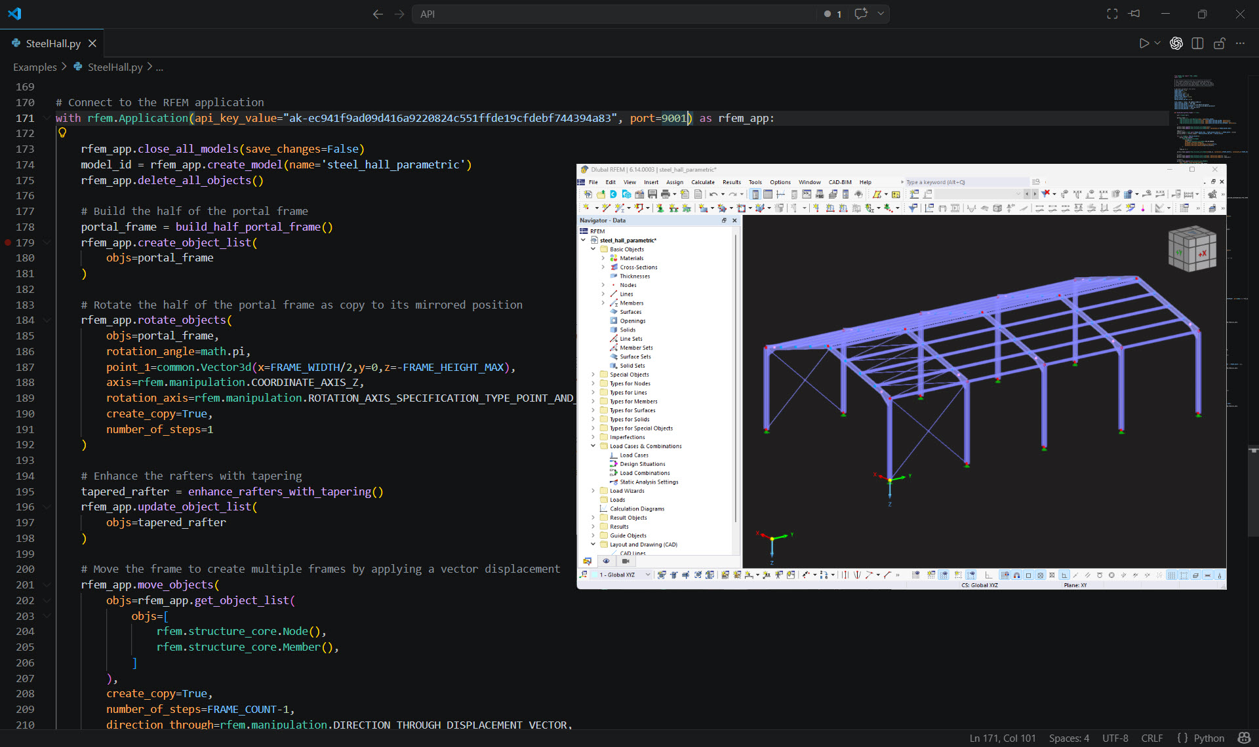
Task: Toggle the breakpoint on line 179
Action: (x=8, y=242)
